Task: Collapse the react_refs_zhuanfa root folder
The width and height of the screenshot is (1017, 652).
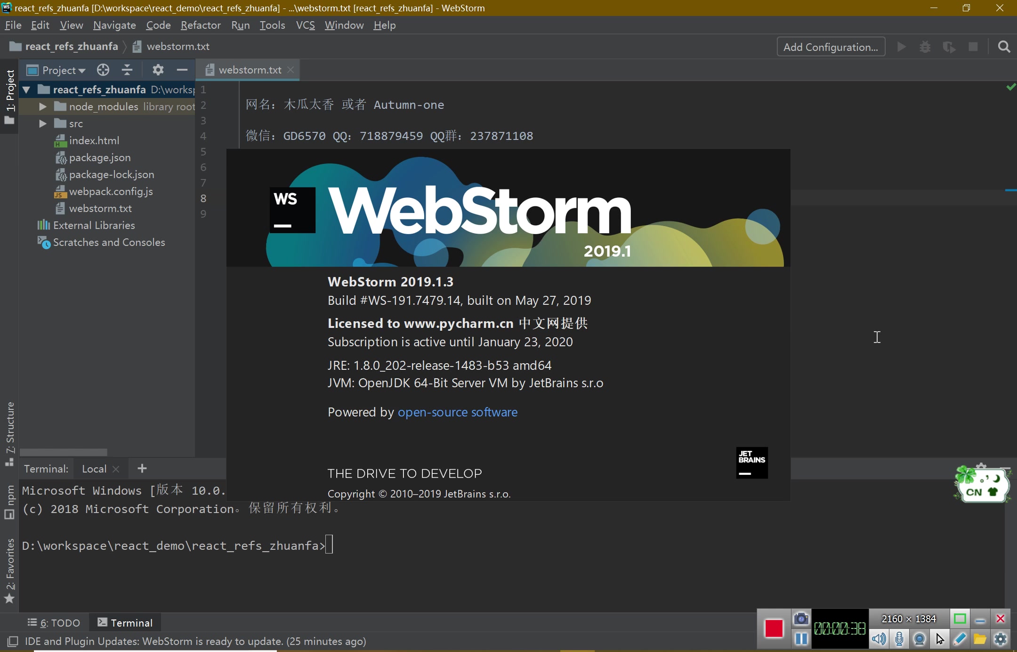Action: tap(26, 90)
